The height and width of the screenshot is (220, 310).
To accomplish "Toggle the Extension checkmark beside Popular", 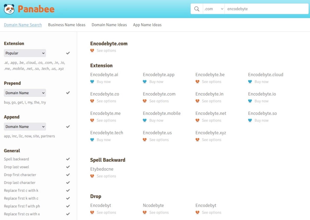I will point(68,53).
